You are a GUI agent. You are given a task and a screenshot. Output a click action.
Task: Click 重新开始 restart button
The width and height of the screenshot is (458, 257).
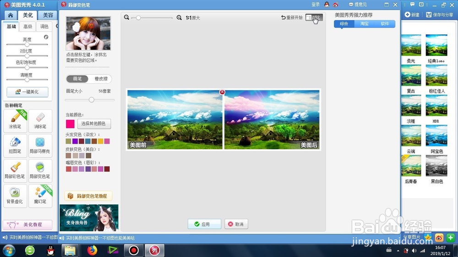[x=291, y=17]
